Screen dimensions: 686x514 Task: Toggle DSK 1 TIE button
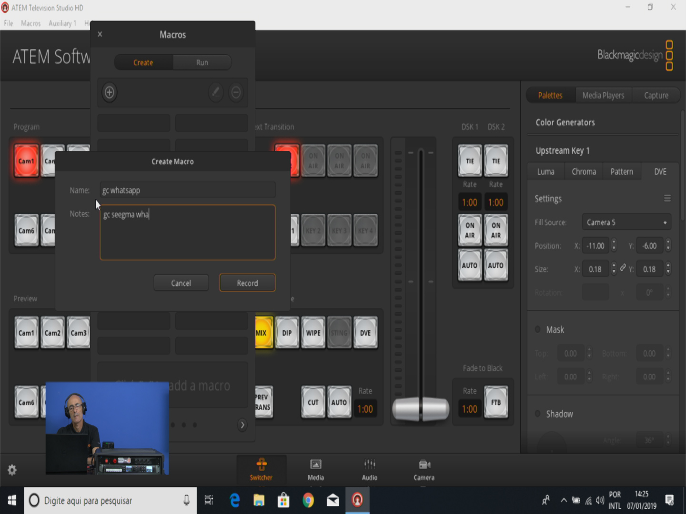470,161
